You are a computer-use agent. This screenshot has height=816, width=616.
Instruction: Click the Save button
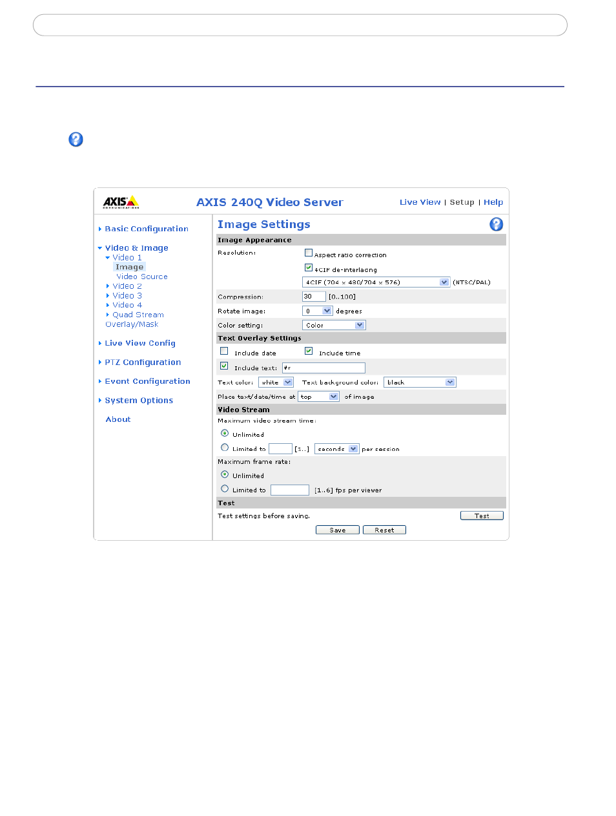[338, 530]
